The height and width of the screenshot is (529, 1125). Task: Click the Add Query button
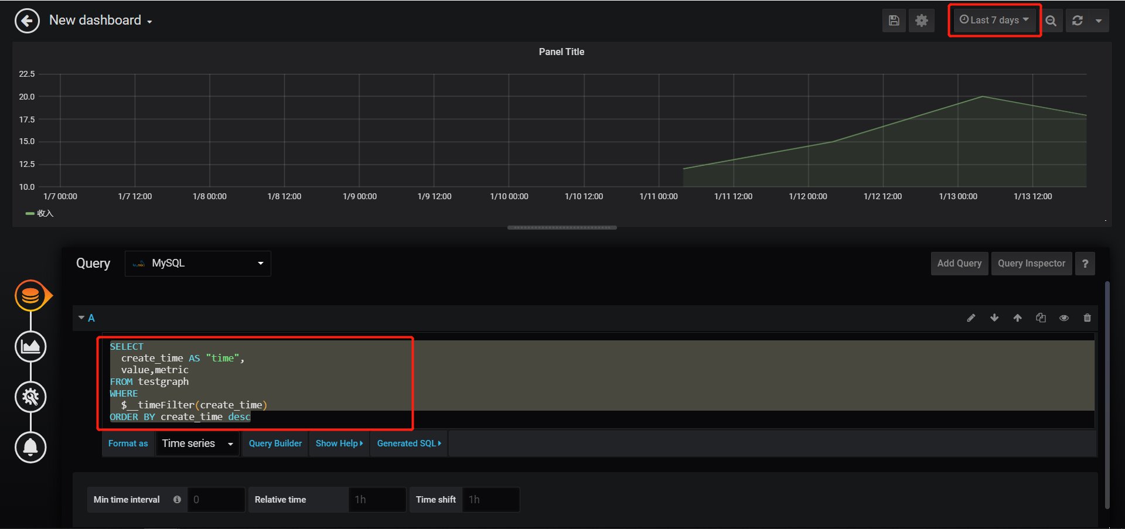pos(959,264)
